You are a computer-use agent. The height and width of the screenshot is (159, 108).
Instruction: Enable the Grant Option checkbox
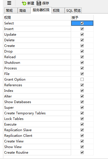click(82, 79)
